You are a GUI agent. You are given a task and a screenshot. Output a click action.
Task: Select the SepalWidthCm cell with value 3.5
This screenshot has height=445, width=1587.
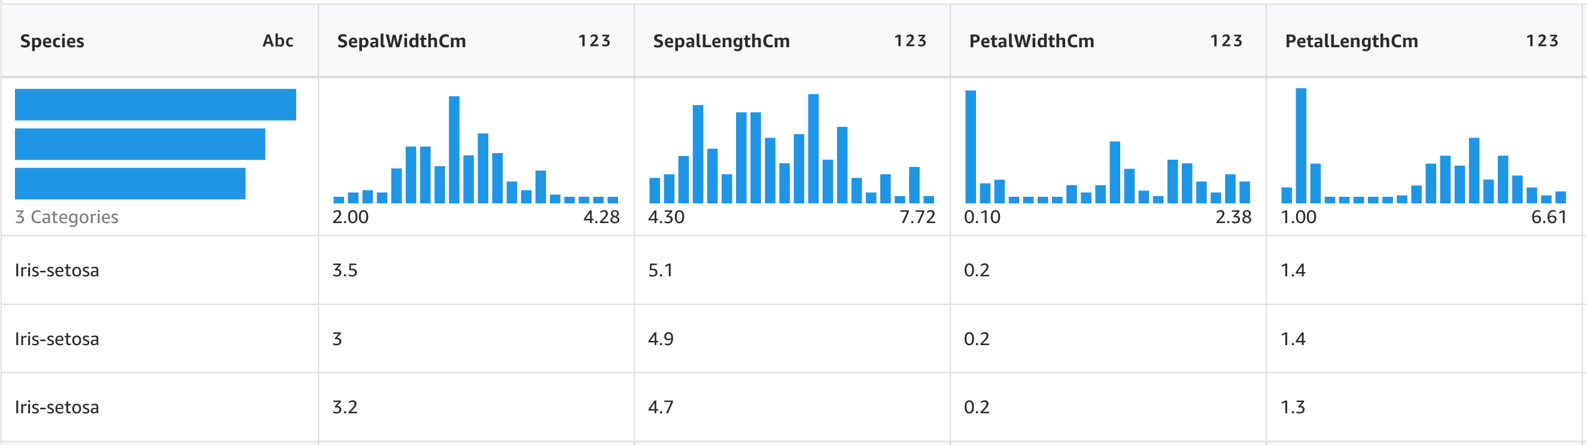[x=345, y=270]
